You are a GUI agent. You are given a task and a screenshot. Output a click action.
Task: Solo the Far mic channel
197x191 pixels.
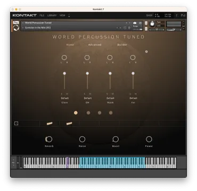(130, 94)
